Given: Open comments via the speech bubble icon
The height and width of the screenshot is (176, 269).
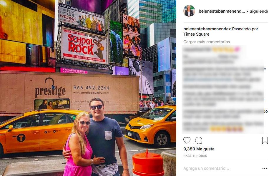Looking at the screenshot, I should click(199, 140).
